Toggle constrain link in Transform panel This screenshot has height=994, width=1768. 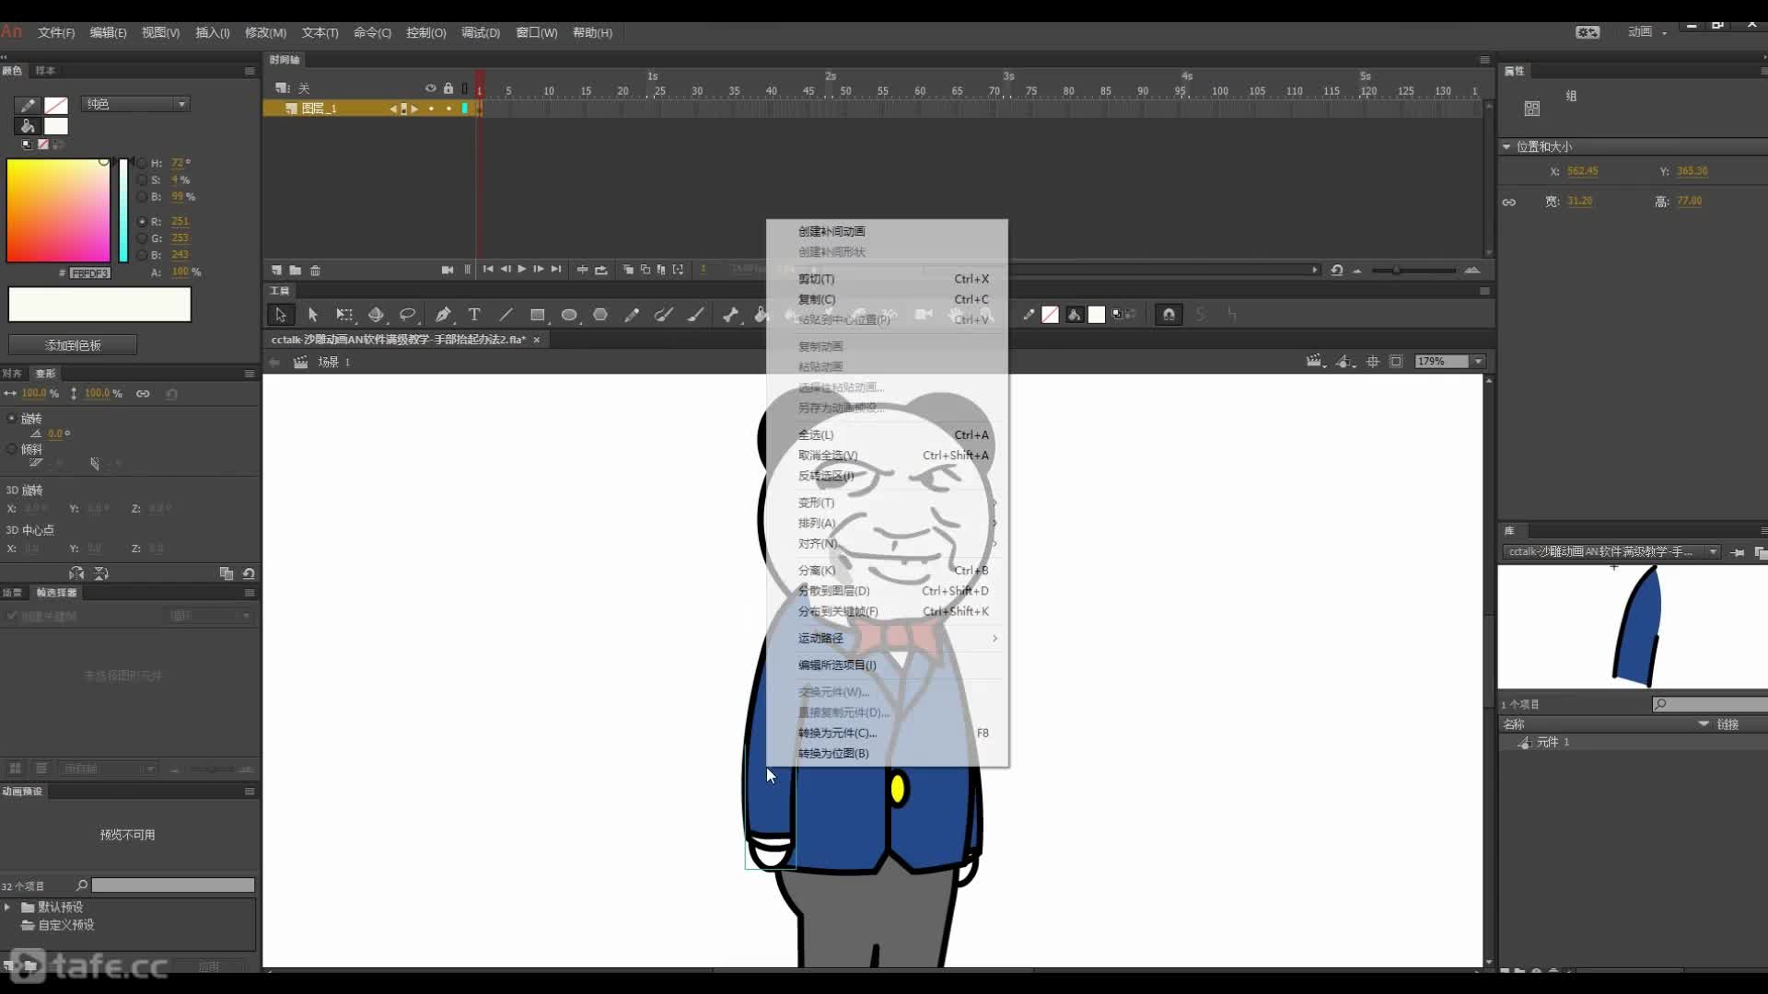(x=143, y=394)
